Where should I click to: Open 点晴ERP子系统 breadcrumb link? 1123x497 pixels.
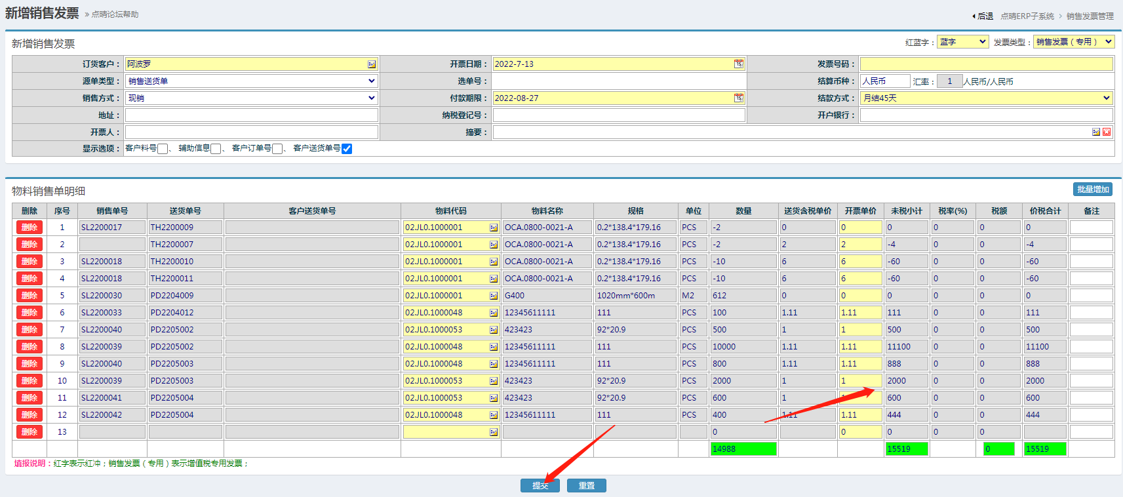tap(1027, 16)
